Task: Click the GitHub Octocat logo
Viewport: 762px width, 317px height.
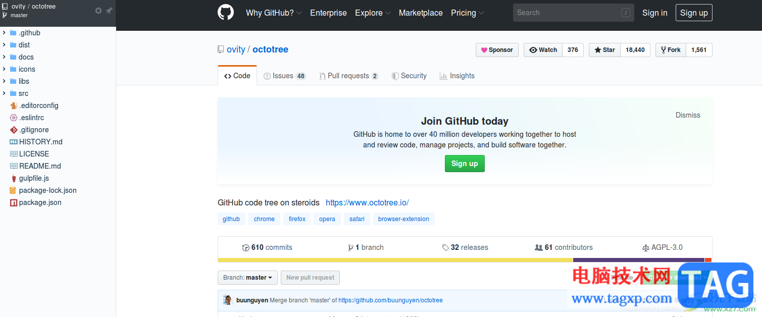Action: click(226, 13)
